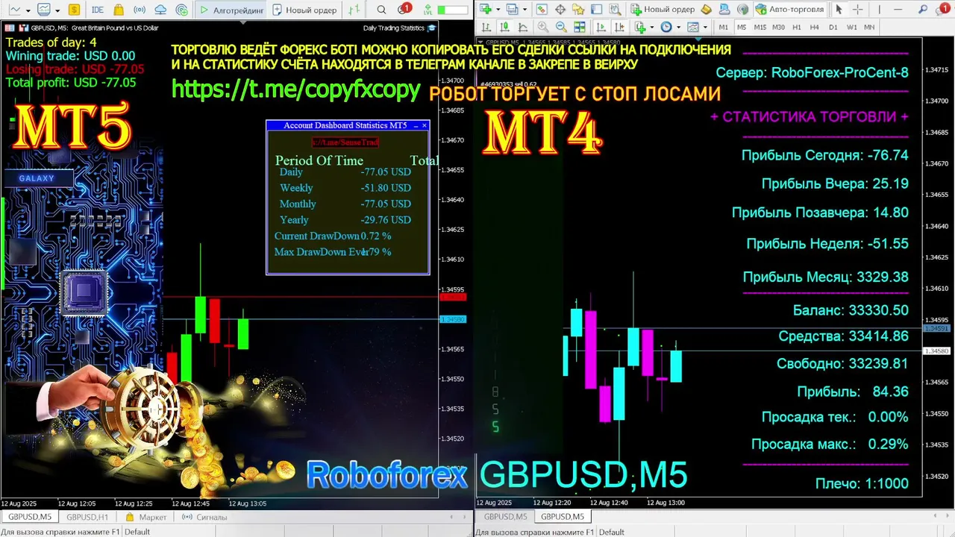
Task: Switch to the active second MT4 GBPUSD,M5 tab
Action: [x=562, y=516]
